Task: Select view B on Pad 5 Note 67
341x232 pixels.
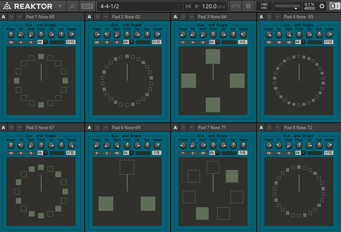Action: [x=11, y=127]
